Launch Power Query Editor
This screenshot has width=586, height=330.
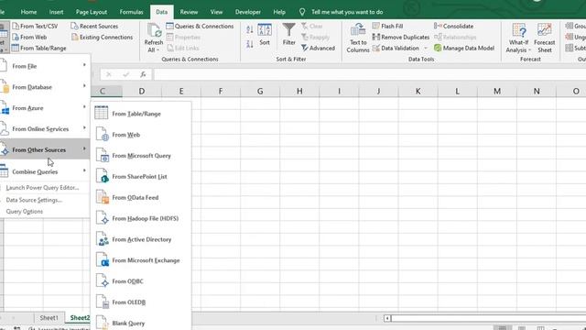click(x=42, y=188)
